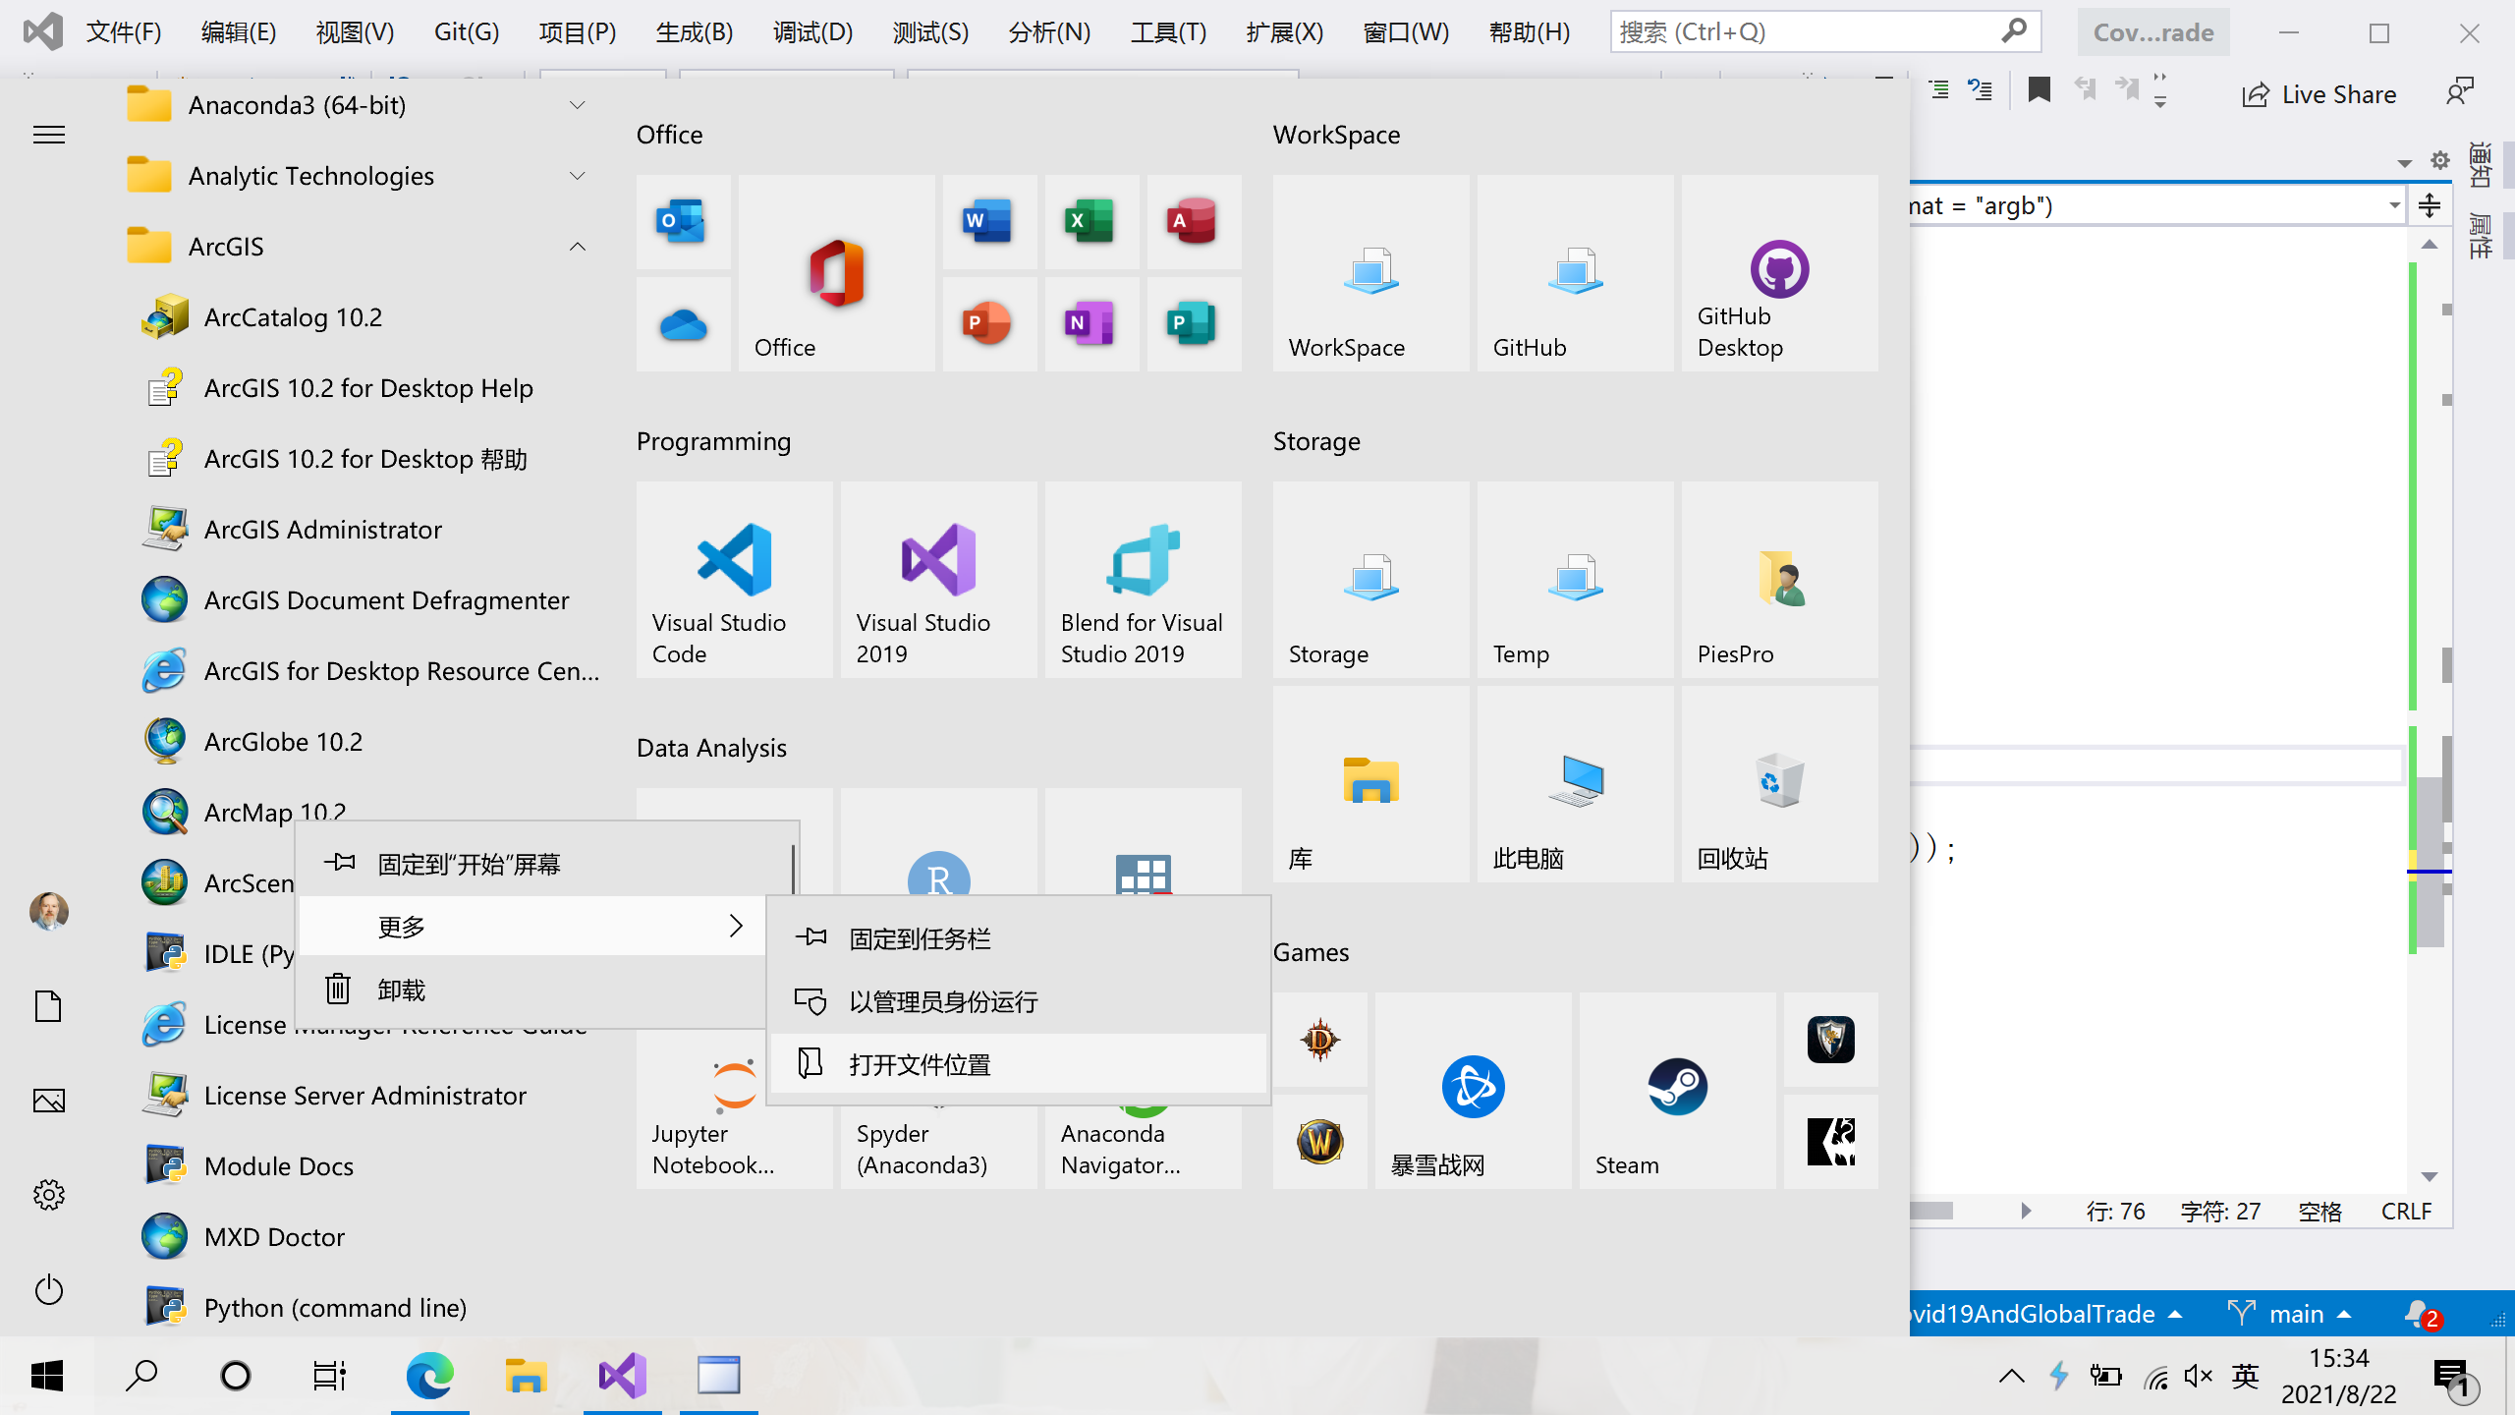Show hidden tray icons chevron
2515x1415 pixels.
point(2011,1376)
